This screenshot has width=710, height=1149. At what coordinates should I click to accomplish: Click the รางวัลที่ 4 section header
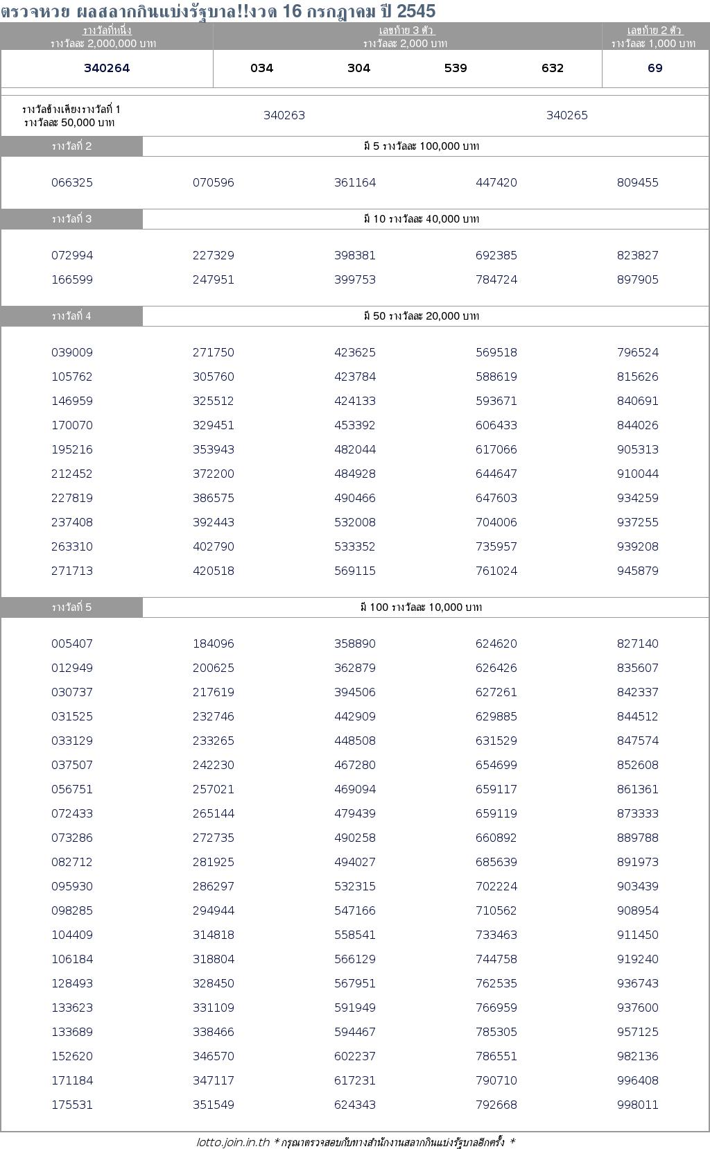(71, 316)
